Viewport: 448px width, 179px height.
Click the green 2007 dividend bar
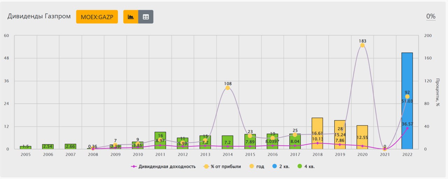[70, 147]
